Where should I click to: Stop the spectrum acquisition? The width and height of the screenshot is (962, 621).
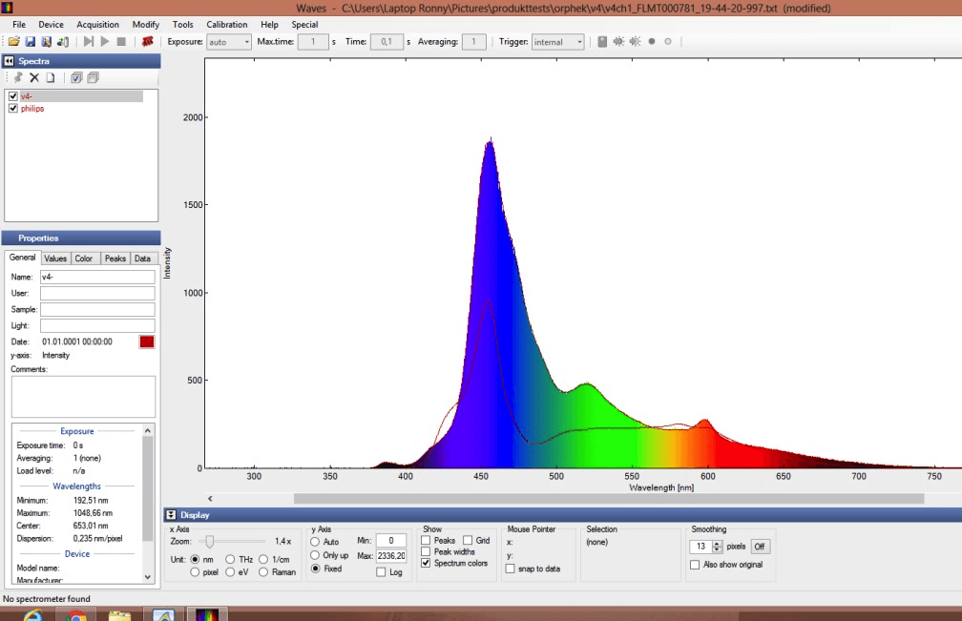(122, 41)
